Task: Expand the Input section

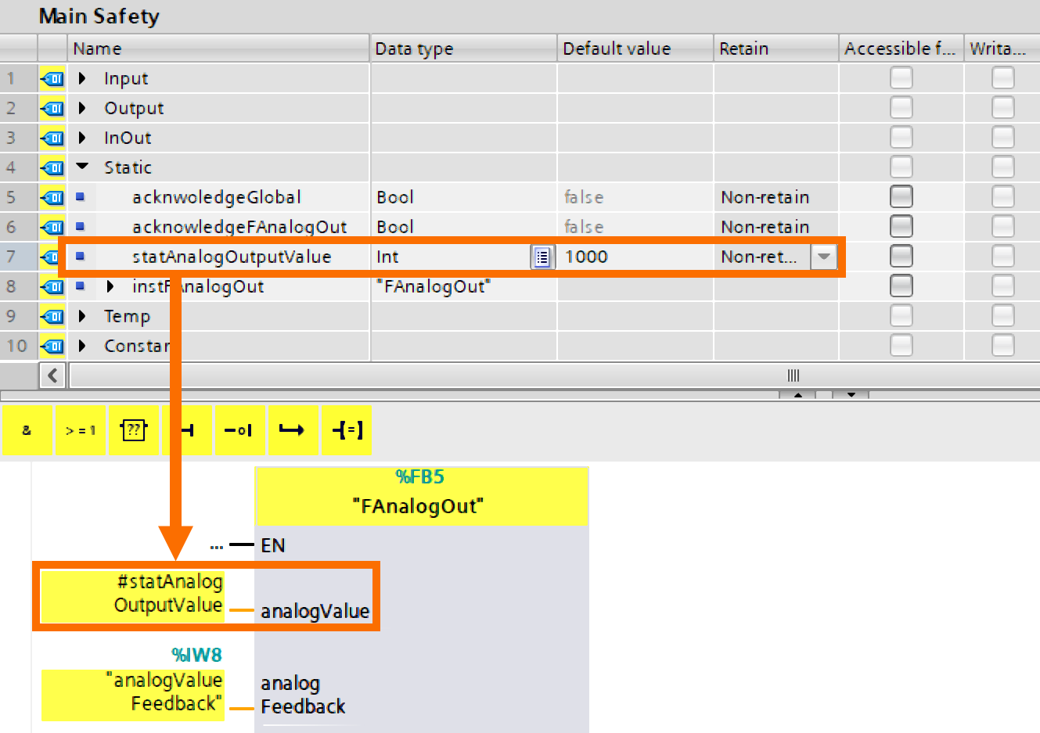Action: point(83,78)
